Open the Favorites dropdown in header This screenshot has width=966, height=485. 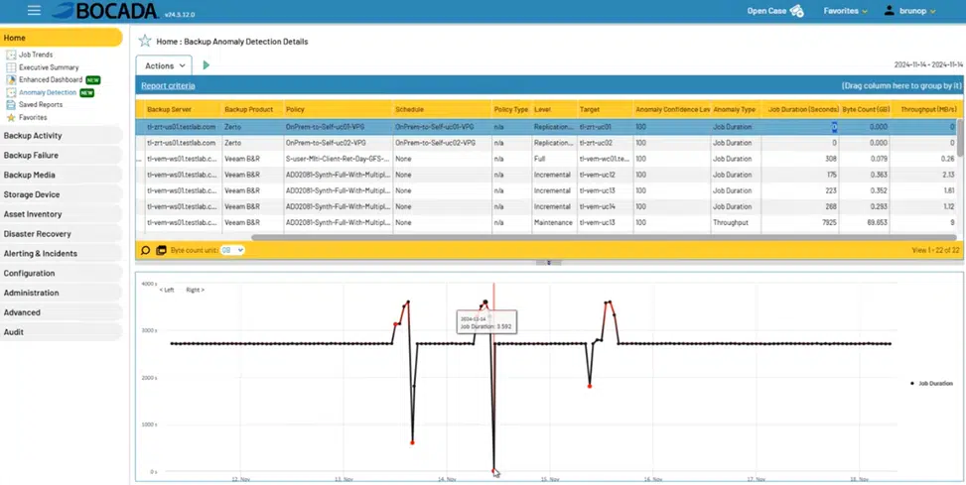tap(845, 11)
